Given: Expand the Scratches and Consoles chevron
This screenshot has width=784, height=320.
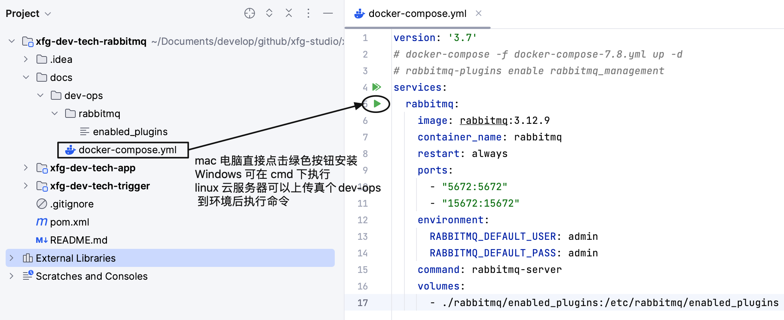Looking at the screenshot, I should pos(11,276).
